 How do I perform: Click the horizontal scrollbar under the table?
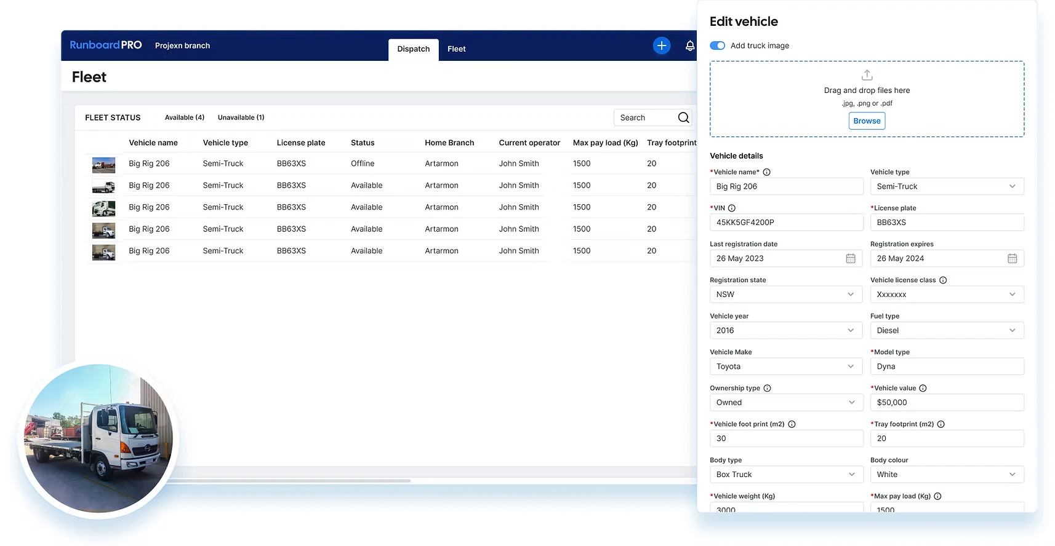[289, 481]
